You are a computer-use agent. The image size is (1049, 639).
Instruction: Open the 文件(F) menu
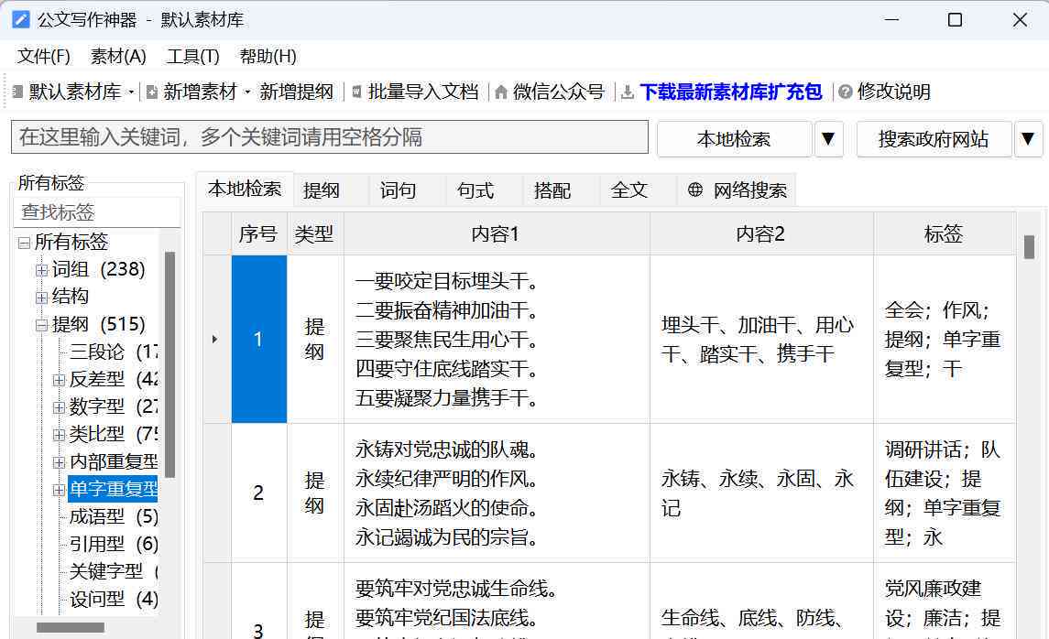tap(43, 56)
